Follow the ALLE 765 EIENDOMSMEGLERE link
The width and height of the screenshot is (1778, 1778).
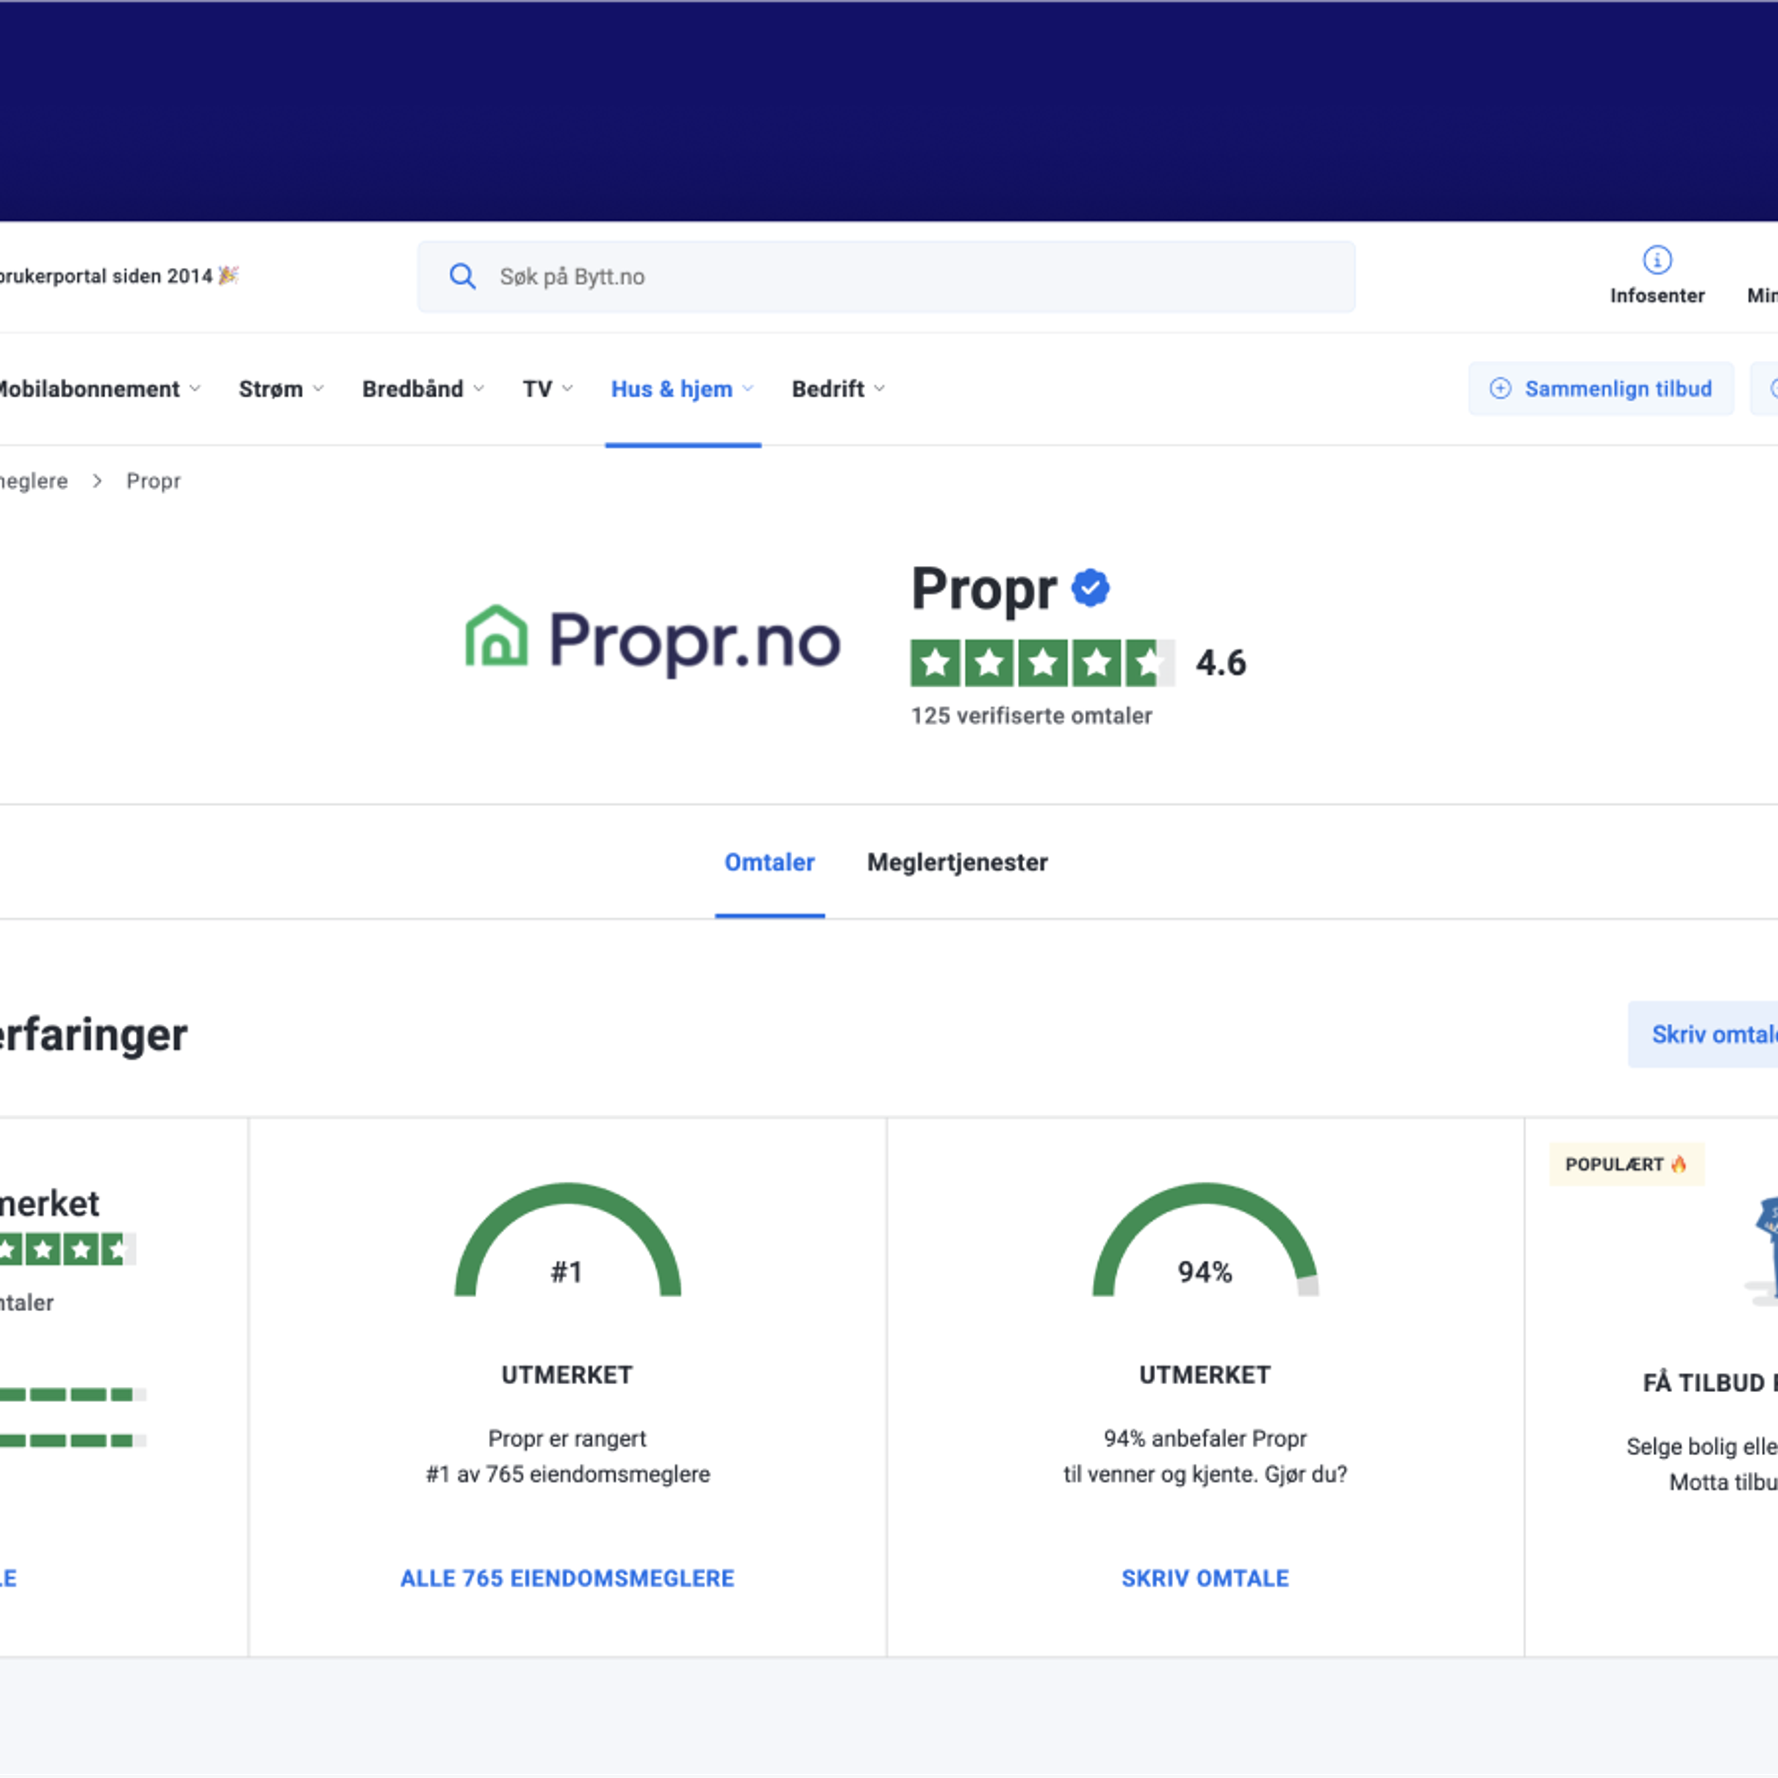point(567,1578)
